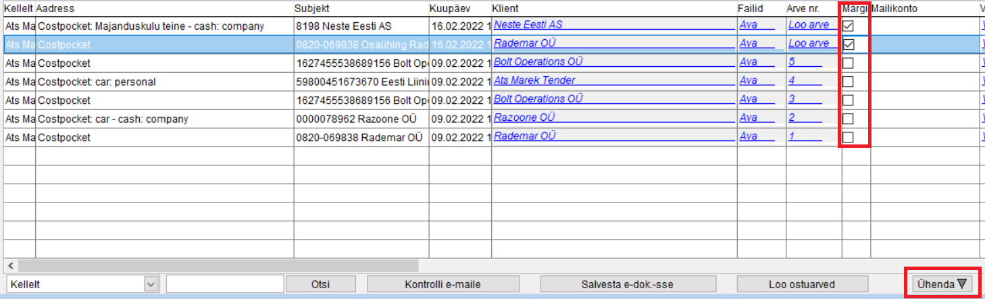
Task: Open Bolt Operations OÜ link for invoice 3
Action: point(538,99)
